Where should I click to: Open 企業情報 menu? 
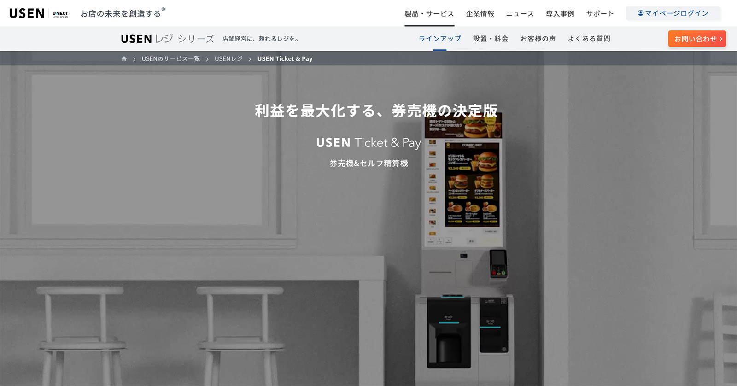tap(480, 14)
